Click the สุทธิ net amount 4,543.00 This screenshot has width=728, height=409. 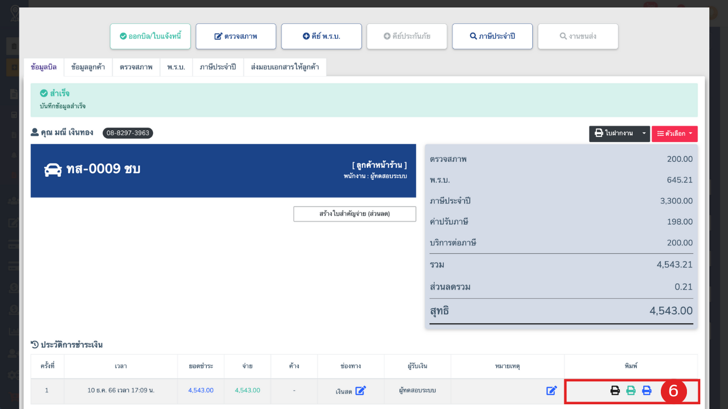(x=671, y=311)
